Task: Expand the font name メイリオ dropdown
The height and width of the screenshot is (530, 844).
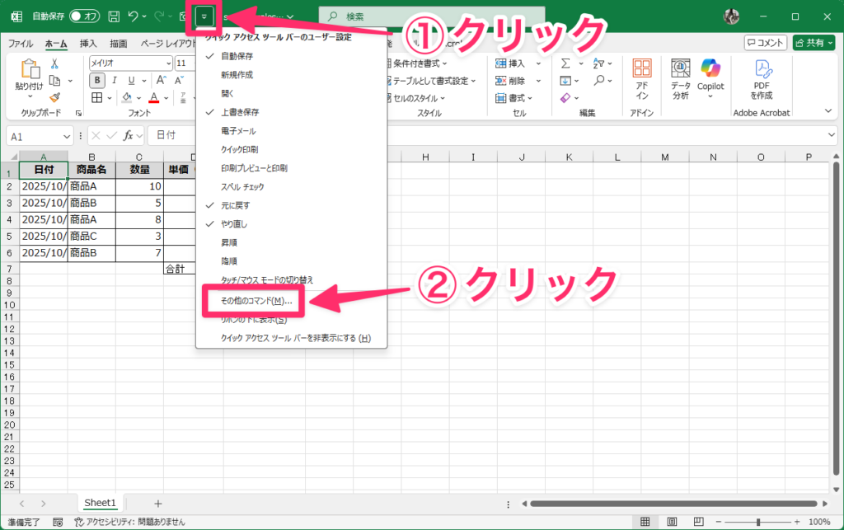Action: click(168, 63)
